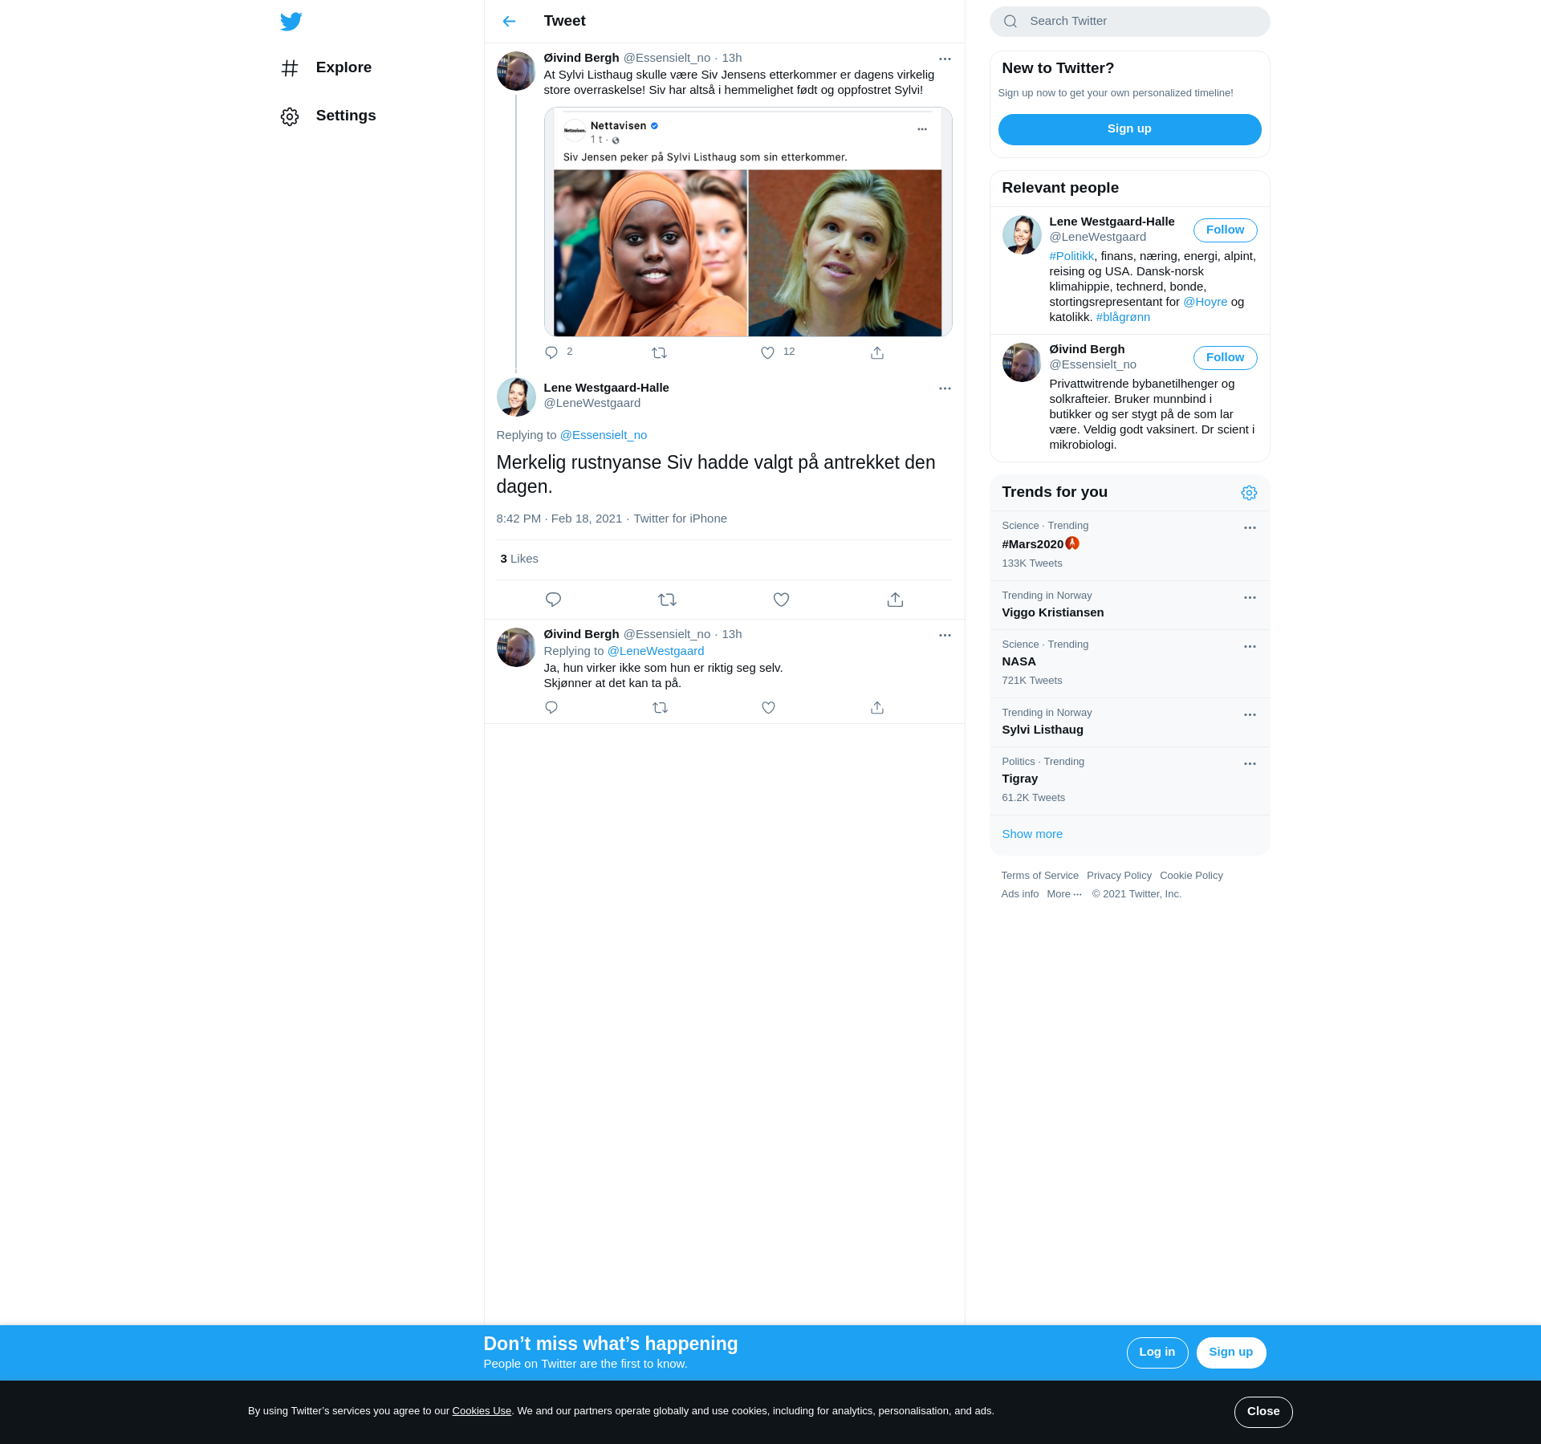1541x1444 pixels.
Task: Click the search magnifier icon
Action: point(1010,22)
